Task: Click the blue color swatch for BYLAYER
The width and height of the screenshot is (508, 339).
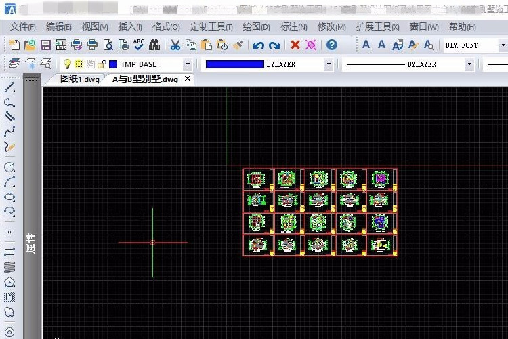Action: 234,64
